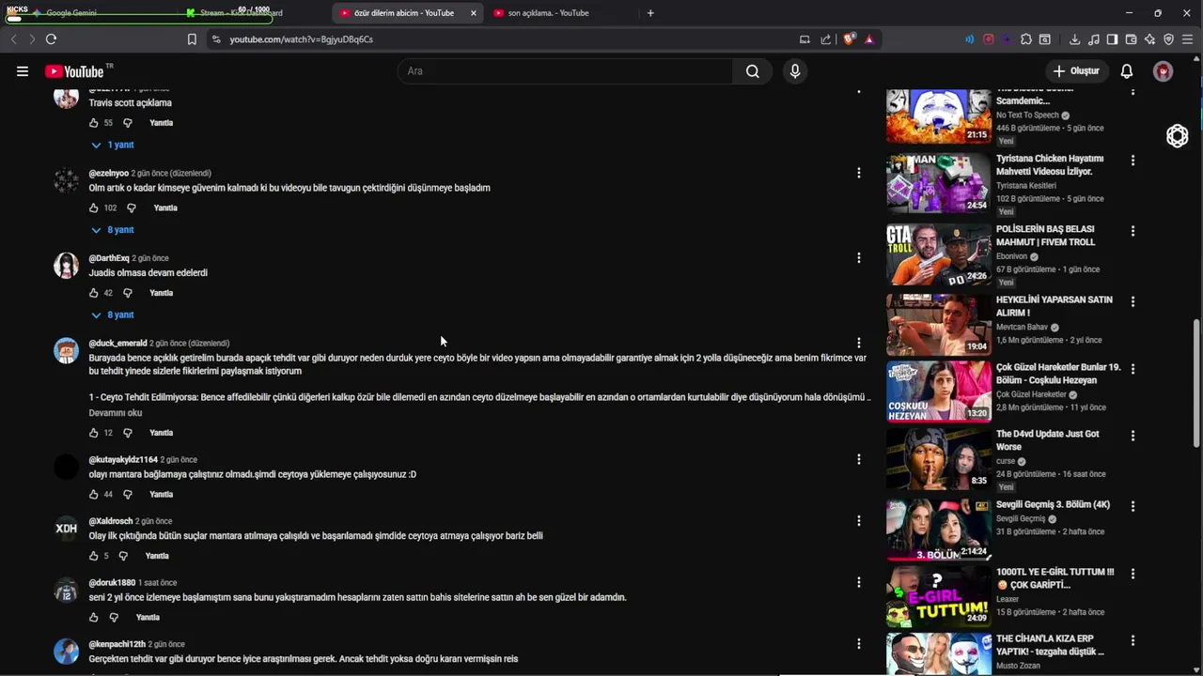
Task: Open the browser downloads icon
Action: 1074,39
